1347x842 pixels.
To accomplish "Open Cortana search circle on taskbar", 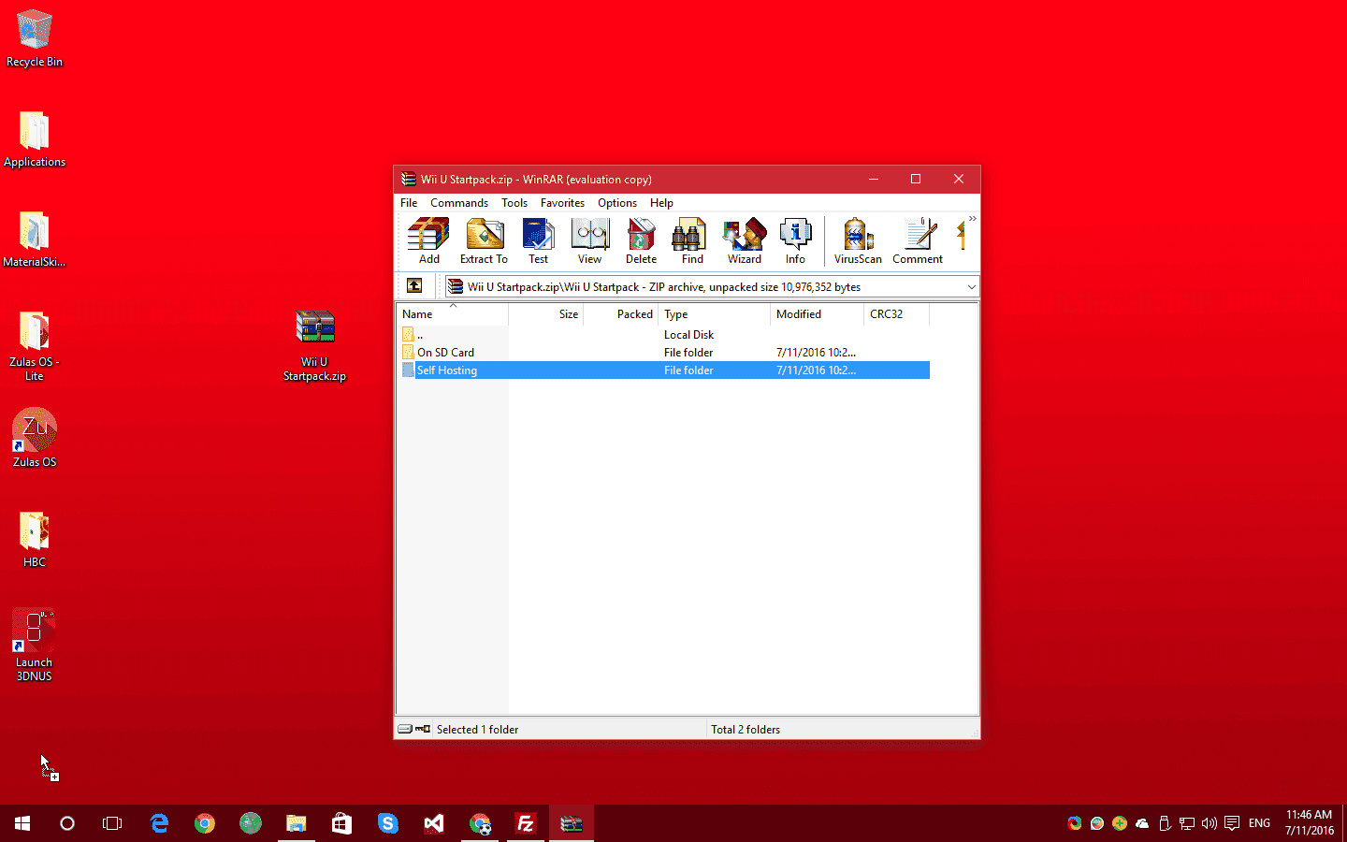I will [x=67, y=823].
